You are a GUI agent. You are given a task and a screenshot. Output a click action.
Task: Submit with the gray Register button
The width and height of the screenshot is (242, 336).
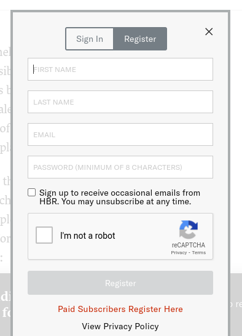[120, 283]
